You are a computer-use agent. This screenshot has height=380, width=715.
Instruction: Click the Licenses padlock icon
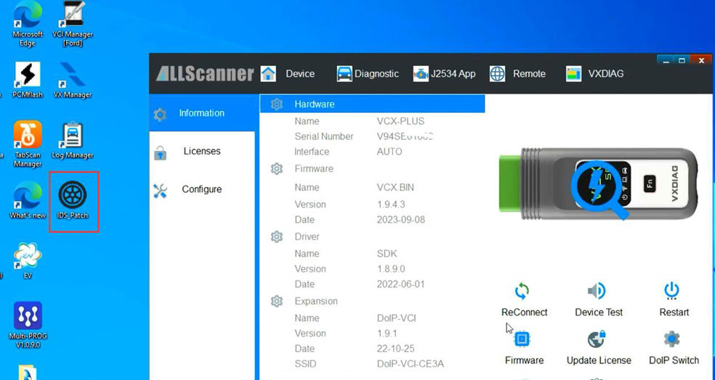(160, 153)
